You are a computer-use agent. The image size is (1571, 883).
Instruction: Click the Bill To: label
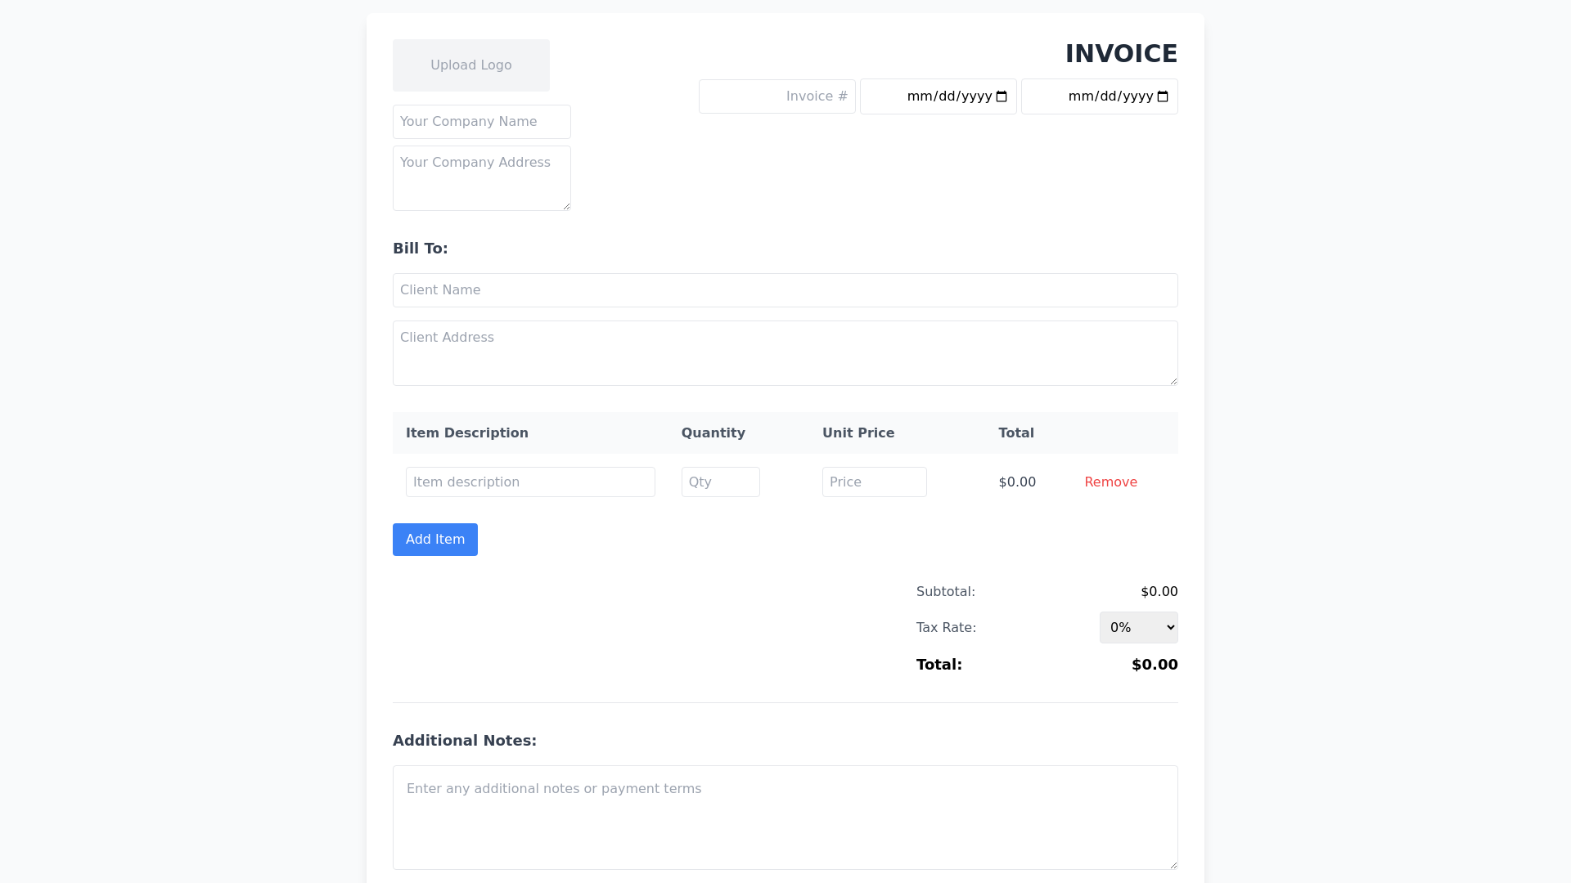click(421, 249)
